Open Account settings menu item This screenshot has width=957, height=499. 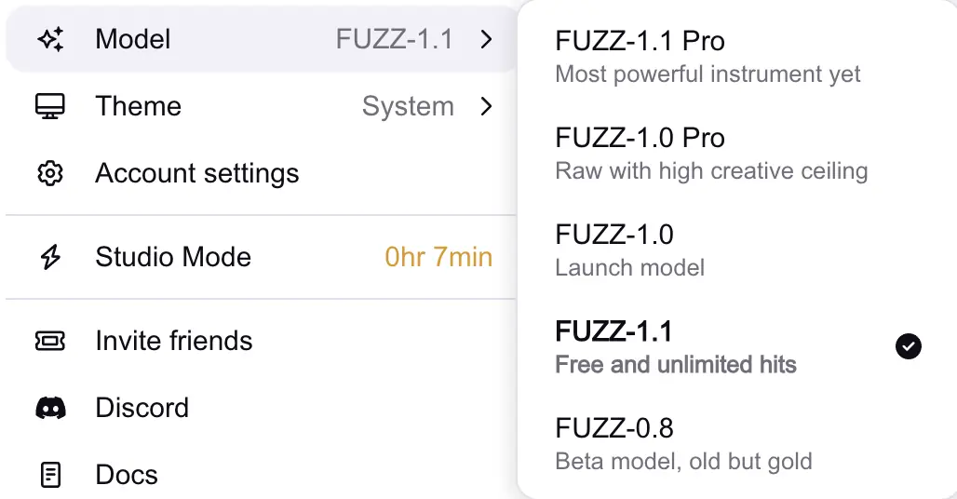197,173
